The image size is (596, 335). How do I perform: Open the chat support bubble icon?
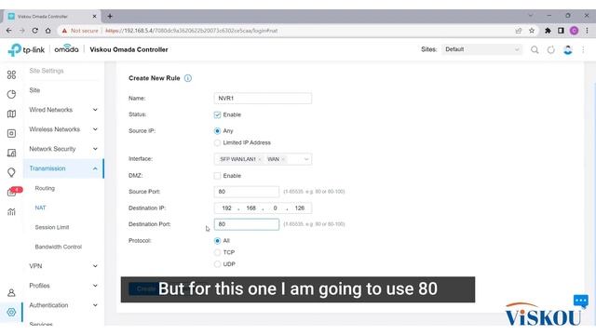click(580, 301)
